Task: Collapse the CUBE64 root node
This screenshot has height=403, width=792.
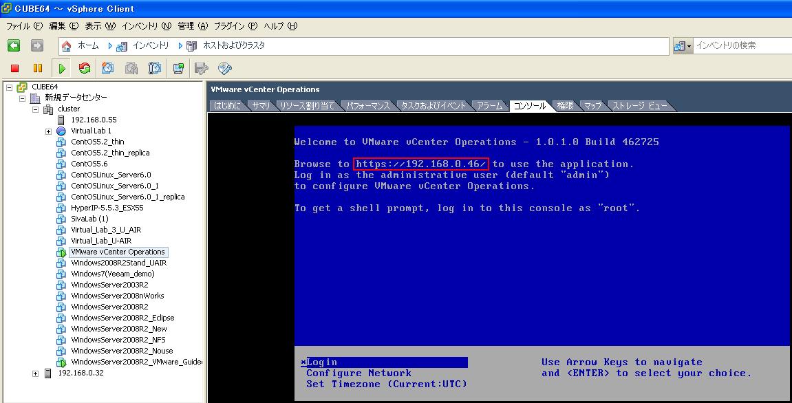Action: tap(9, 87)
